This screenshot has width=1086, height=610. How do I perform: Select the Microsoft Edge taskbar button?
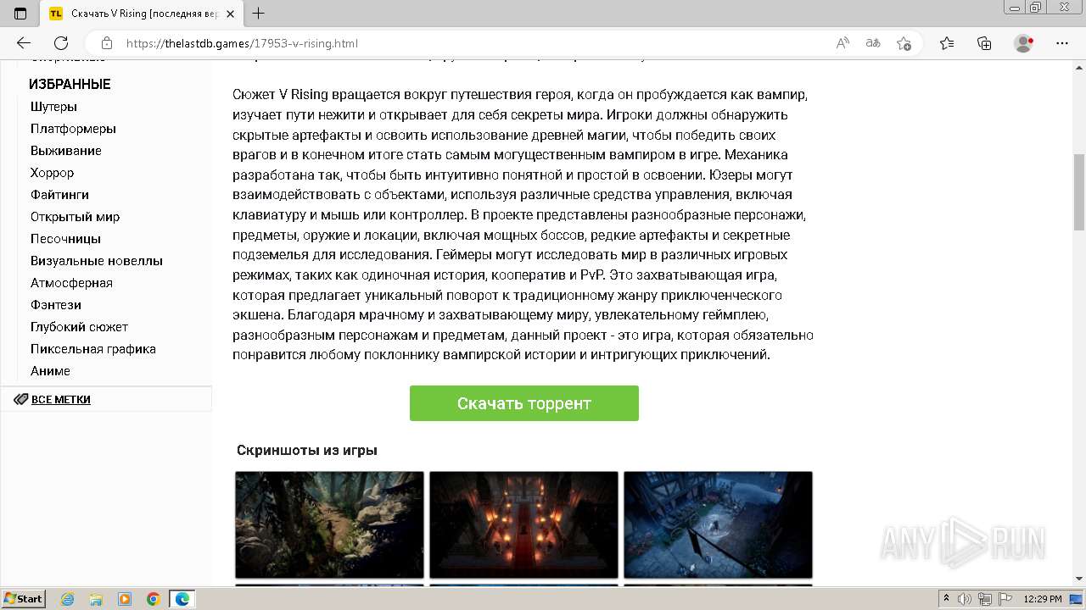[182, 599]
